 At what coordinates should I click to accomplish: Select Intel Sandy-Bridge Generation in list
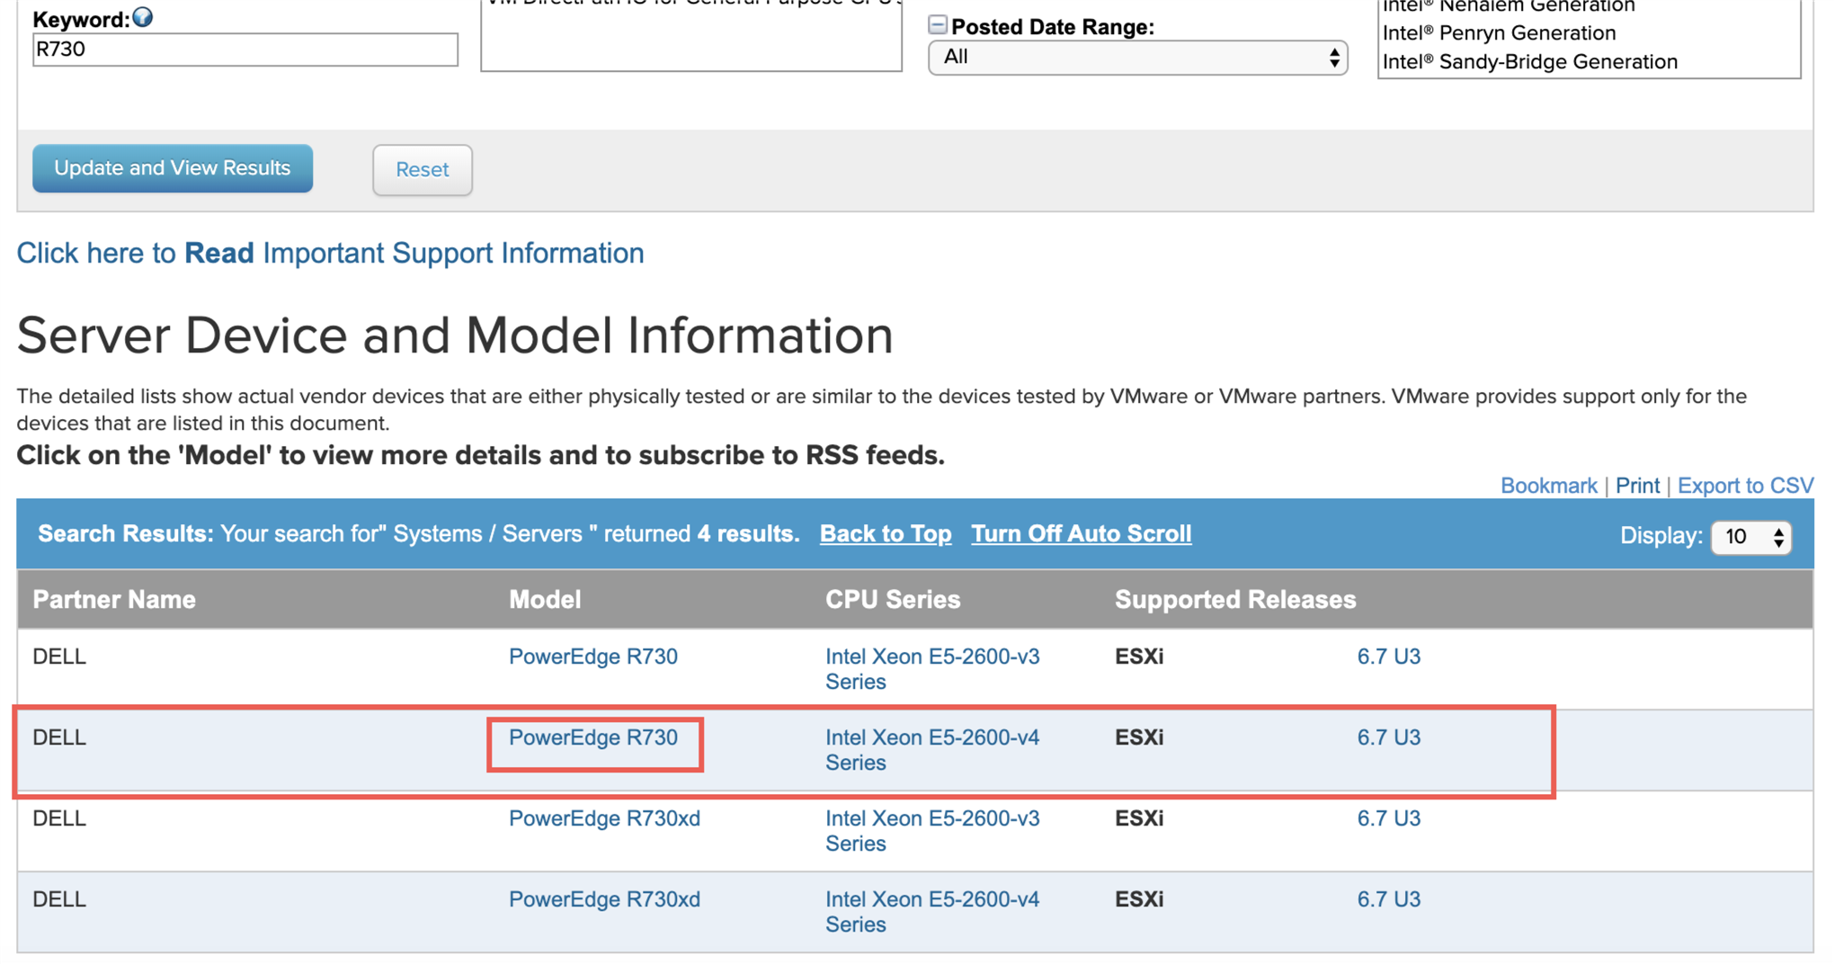1529,62
